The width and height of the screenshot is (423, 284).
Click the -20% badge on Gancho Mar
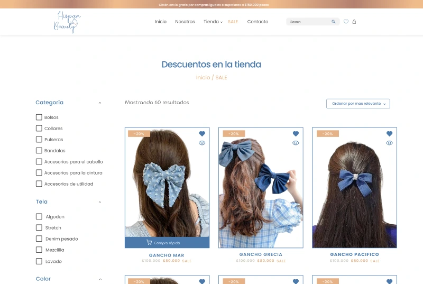(x=139, y=133)
